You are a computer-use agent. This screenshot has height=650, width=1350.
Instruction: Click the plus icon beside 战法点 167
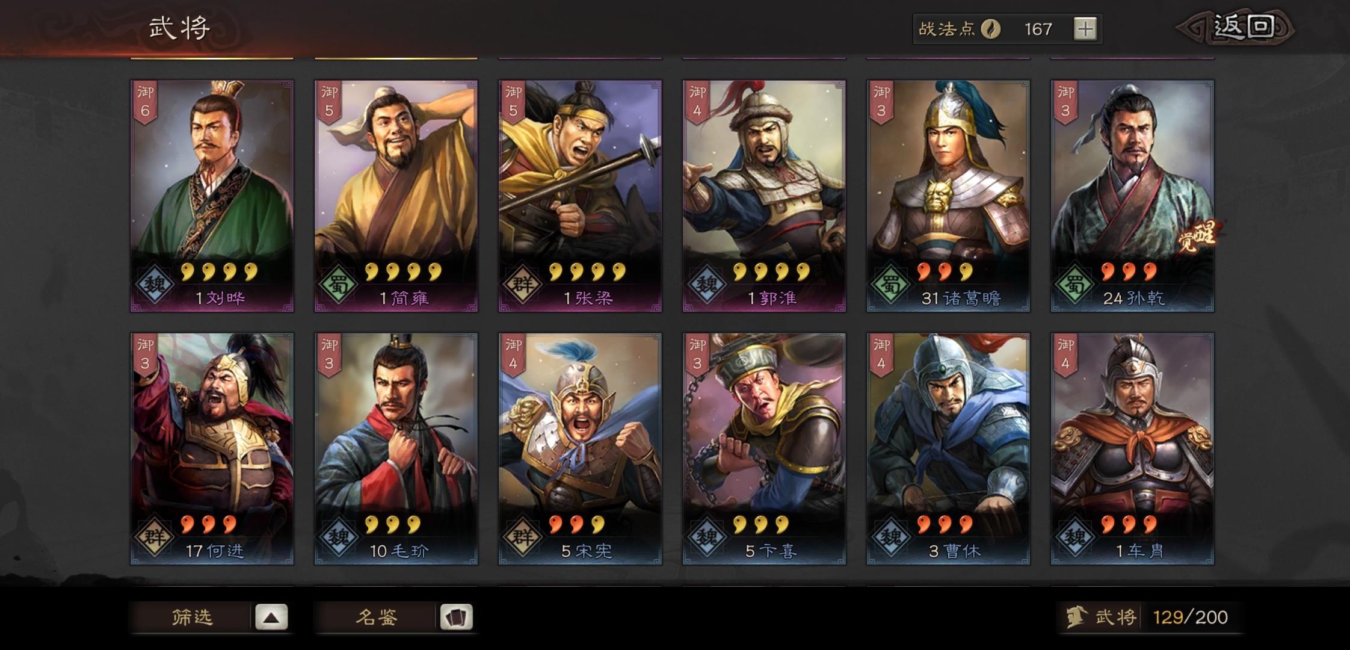[x=1085, y=29]
